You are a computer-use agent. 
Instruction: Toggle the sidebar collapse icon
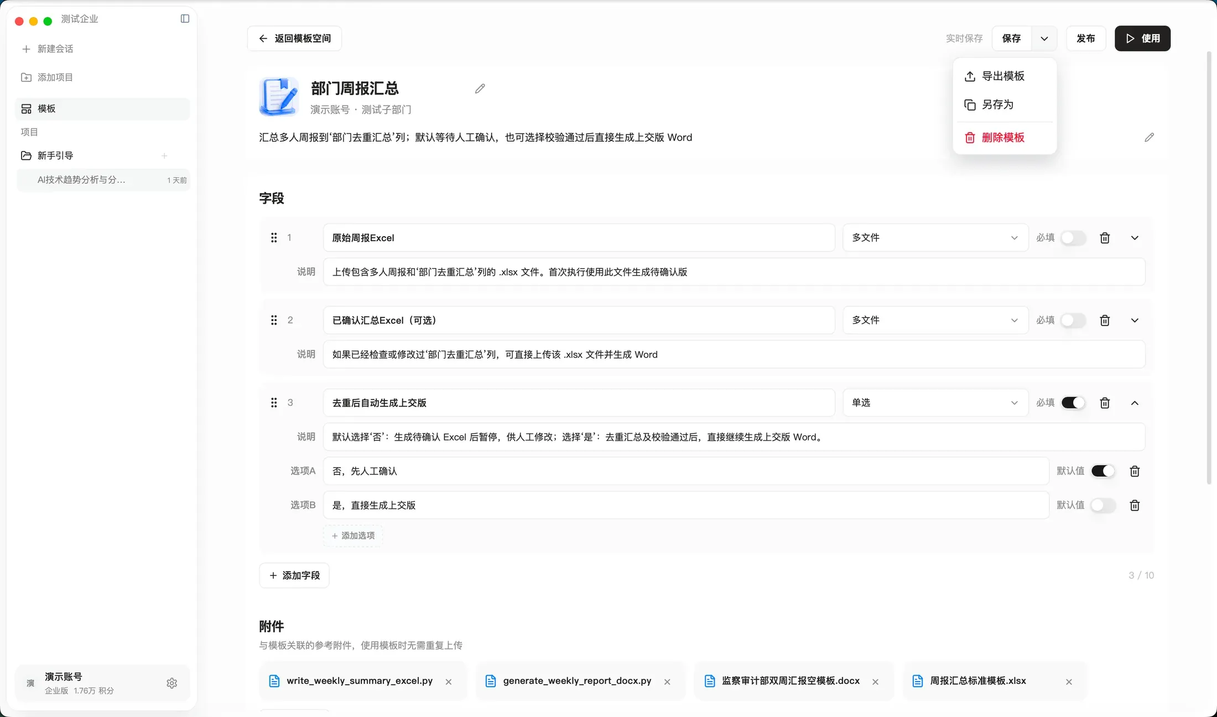pos(185,19)
